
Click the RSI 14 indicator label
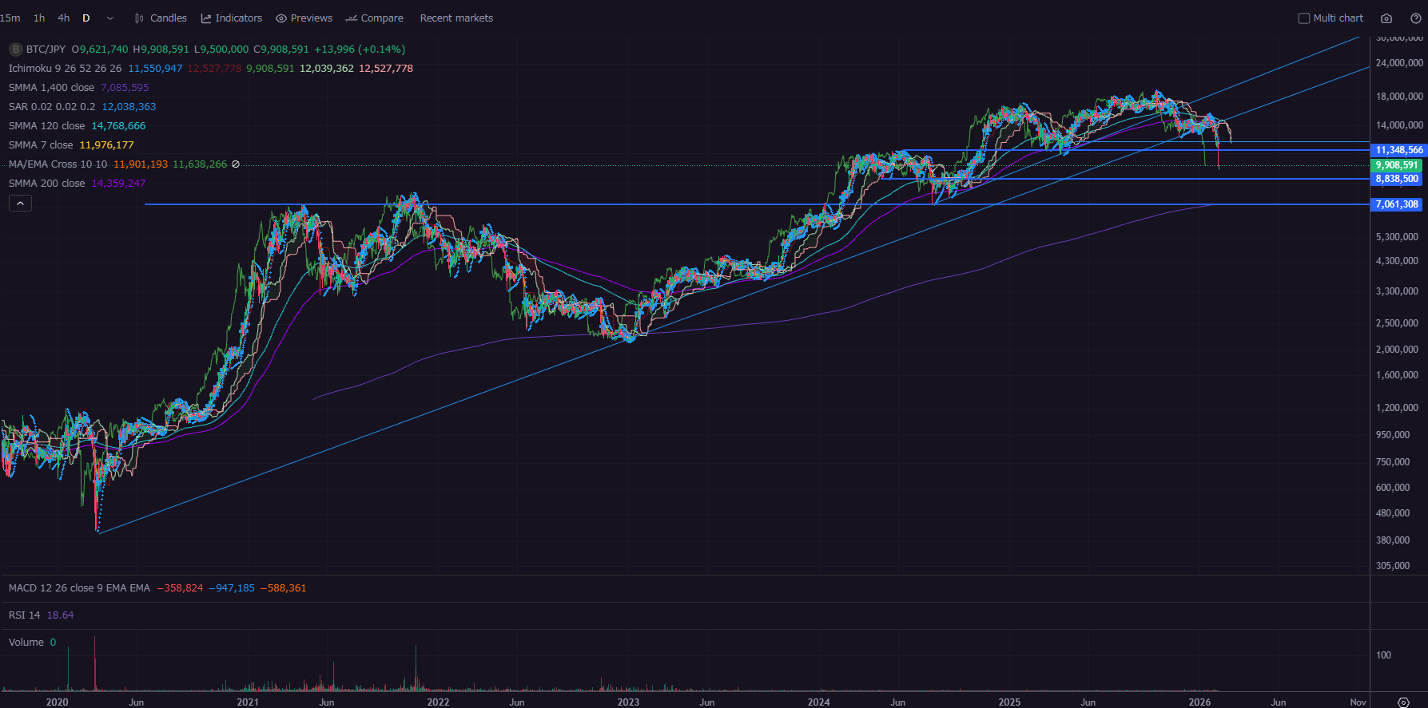click(24, 615)
